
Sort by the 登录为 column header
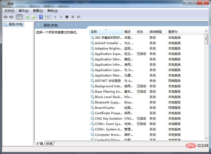pyautogui.click(x=174, y=32)
